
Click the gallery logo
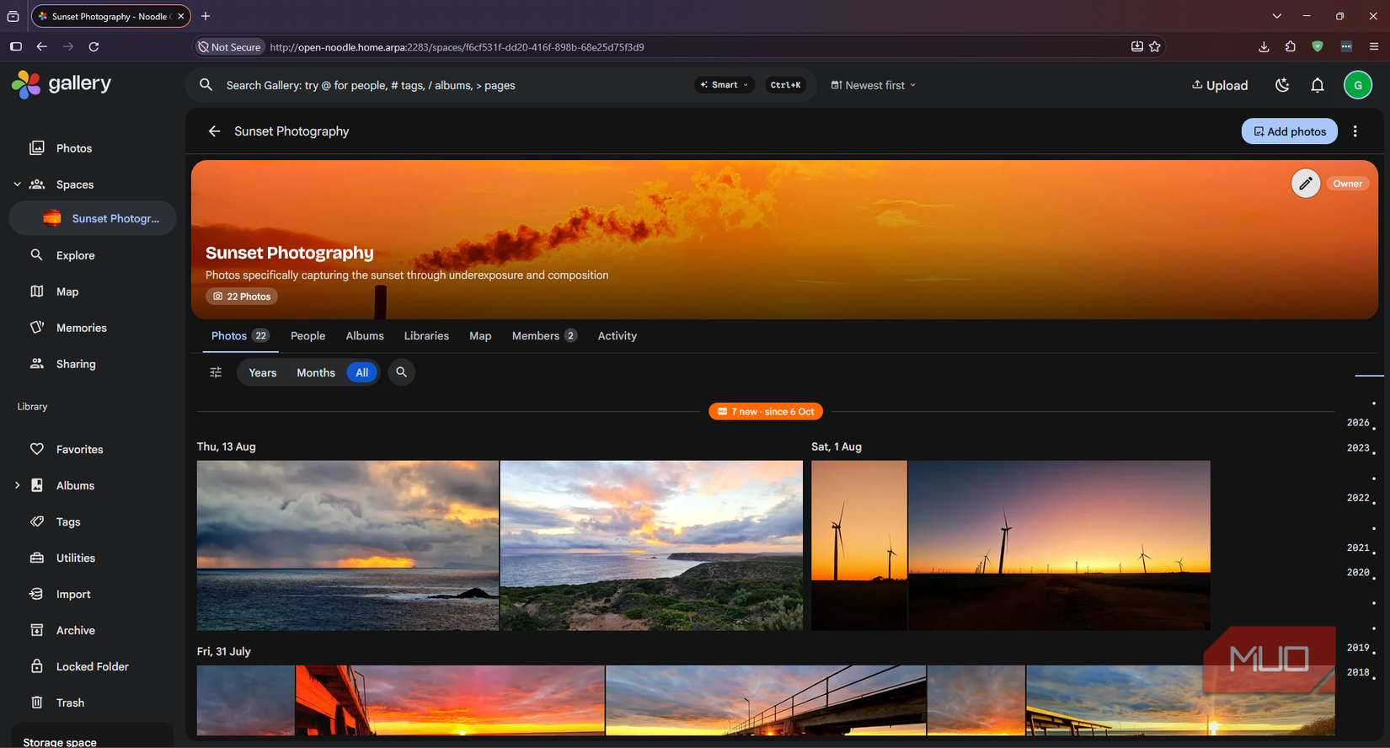(61, 84)
